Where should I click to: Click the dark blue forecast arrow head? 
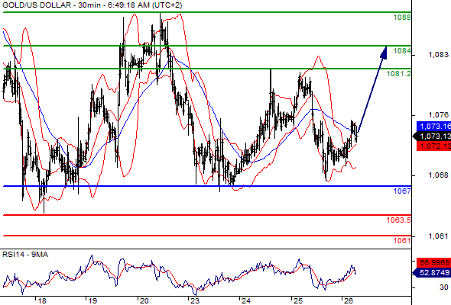pyautogui.click(x=384, y=53)
